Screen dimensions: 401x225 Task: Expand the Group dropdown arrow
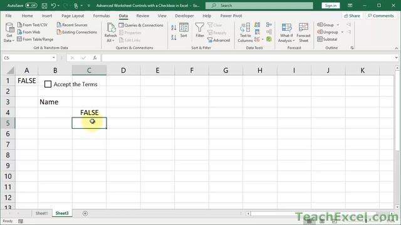coord(338,25)
